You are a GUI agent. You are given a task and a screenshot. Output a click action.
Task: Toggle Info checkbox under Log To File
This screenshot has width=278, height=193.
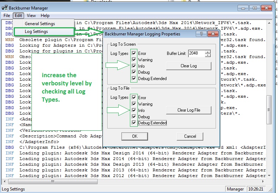[x=134, y=110]
